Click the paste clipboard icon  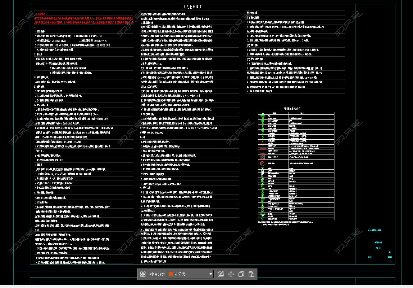point(252,274)
